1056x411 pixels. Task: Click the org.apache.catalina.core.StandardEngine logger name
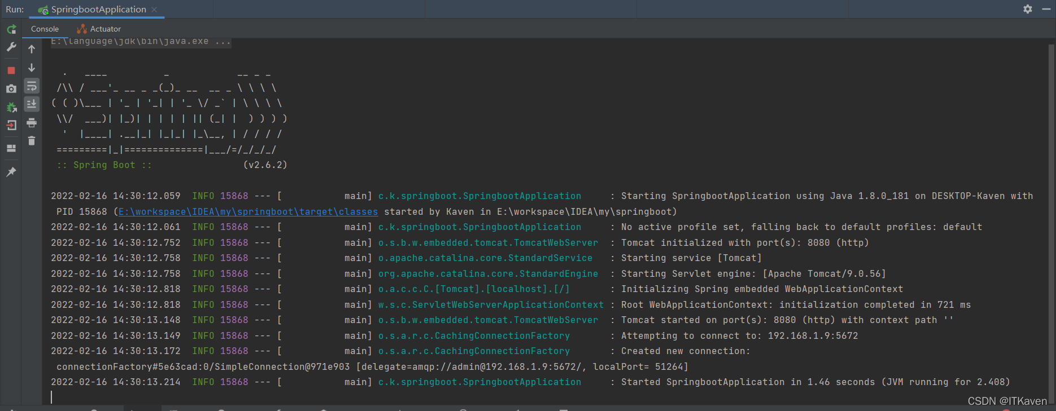coord(488,274)
